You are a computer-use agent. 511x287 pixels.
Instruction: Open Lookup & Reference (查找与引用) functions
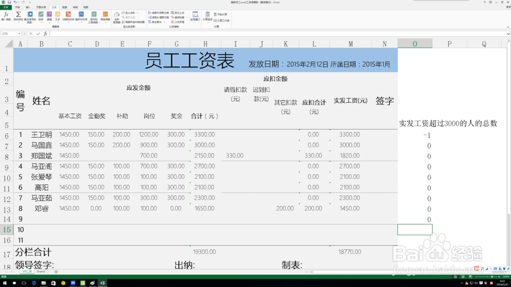(81, 17)
